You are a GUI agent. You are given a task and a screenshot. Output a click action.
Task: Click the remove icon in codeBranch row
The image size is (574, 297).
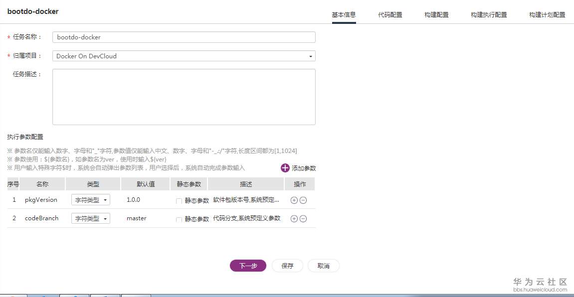click(303, 218)
